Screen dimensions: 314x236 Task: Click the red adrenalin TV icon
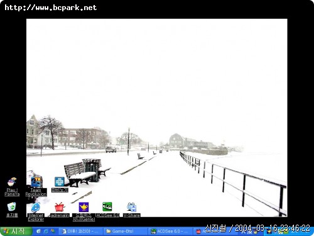coord(60,210)
